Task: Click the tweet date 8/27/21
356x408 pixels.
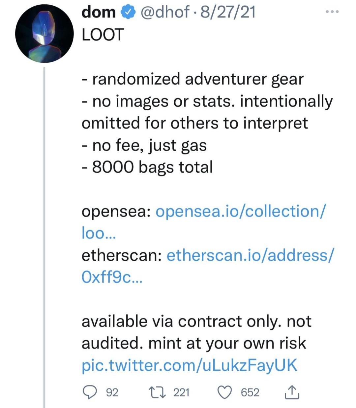Action: (228, 13)
